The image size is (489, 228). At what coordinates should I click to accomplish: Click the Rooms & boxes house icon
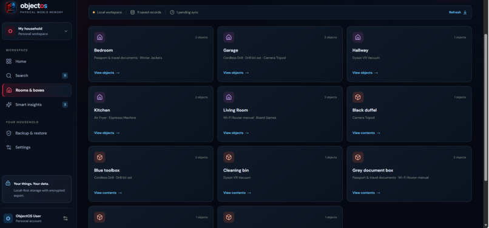[9, 90]
